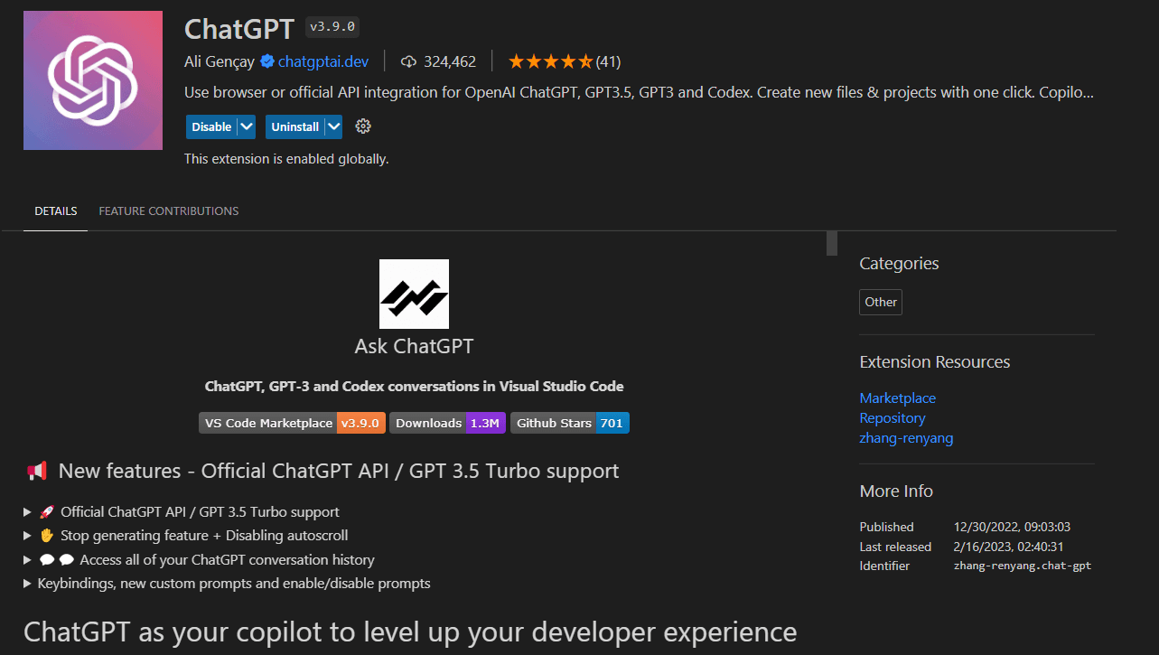Click the VS Code Marketplace v3.9.0 badge
The height and width of the screenshot is (655, 1159).
tap(293, 423)
